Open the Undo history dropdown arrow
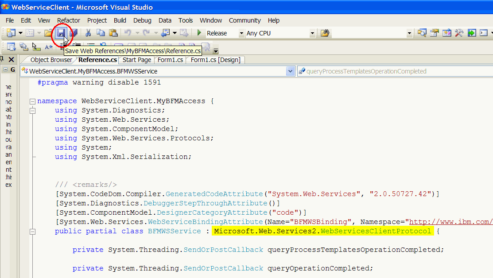This screenshot has width=493, height=278. 137,33
